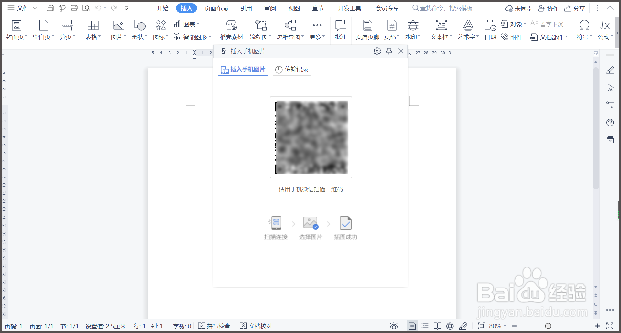The width and height of the screenshot is (621, 333).
Task: Switch to web layout globe icon
Action: (x=450, y=326)
